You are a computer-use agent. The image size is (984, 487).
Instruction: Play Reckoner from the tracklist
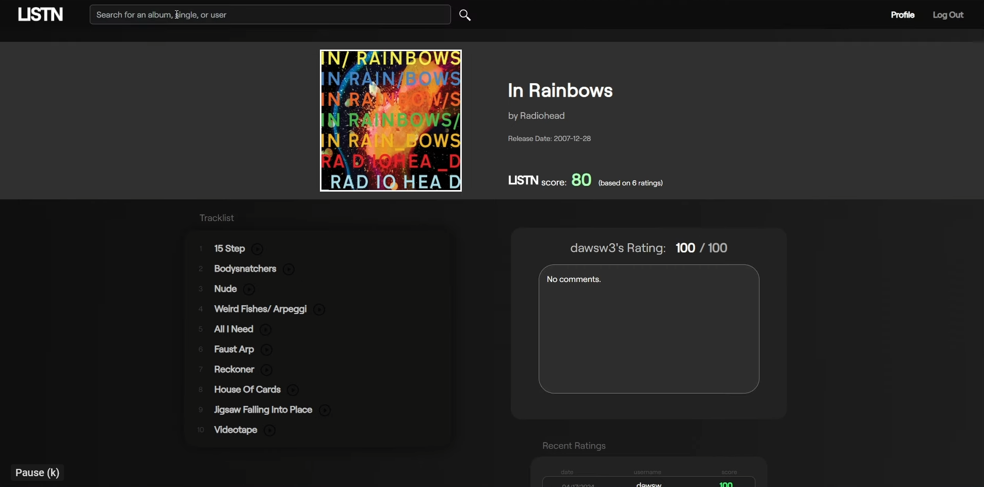pos(267,370)
